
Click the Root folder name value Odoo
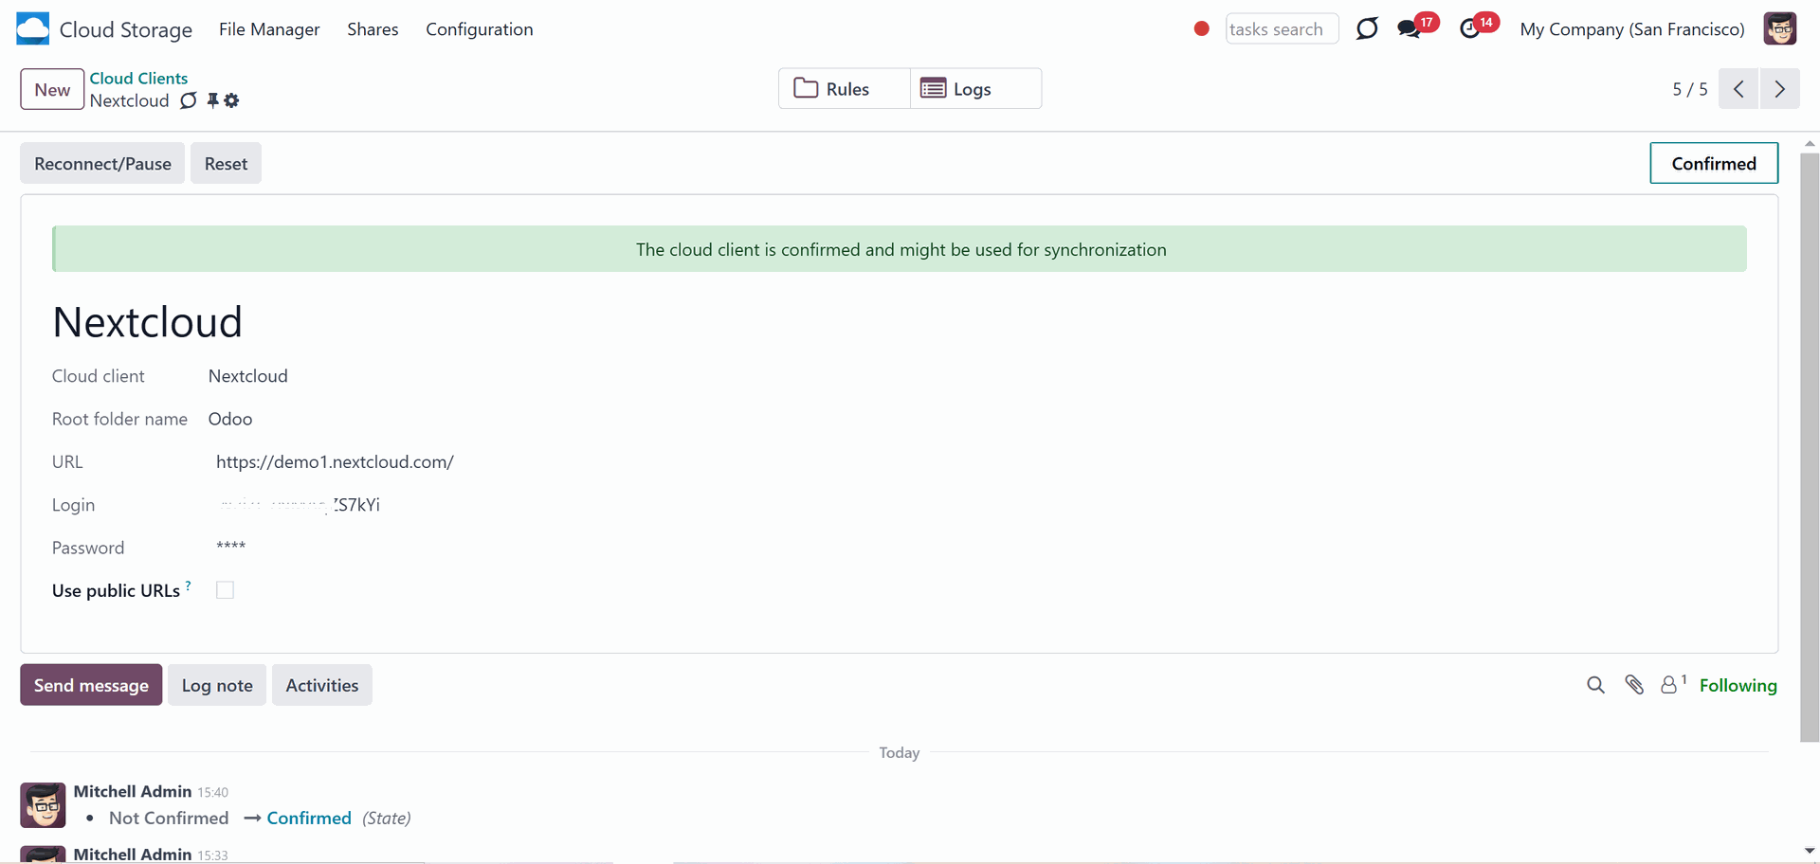pyautogui.click(x=230, y=419)
